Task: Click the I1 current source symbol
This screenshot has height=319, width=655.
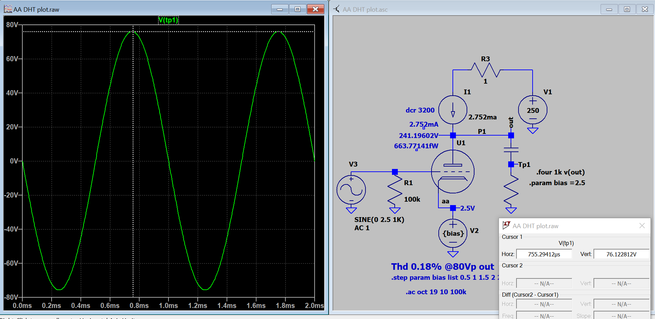Action: (x=453, y=110)
